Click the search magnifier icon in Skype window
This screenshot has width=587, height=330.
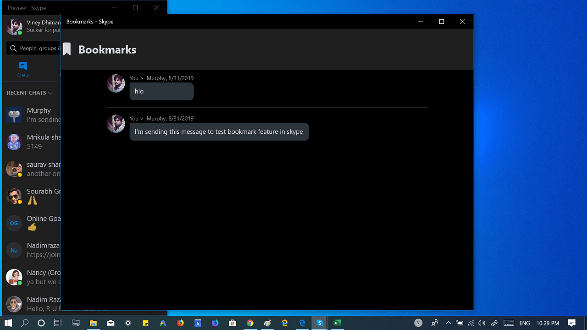[13, 48]
